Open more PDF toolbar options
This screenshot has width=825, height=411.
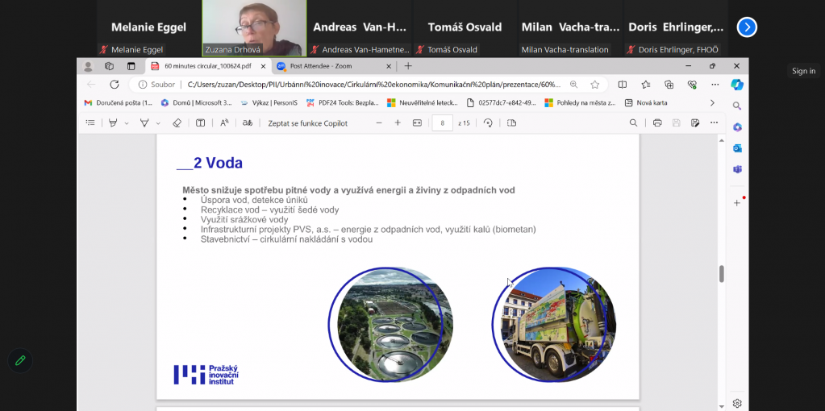tap(714, 123)
